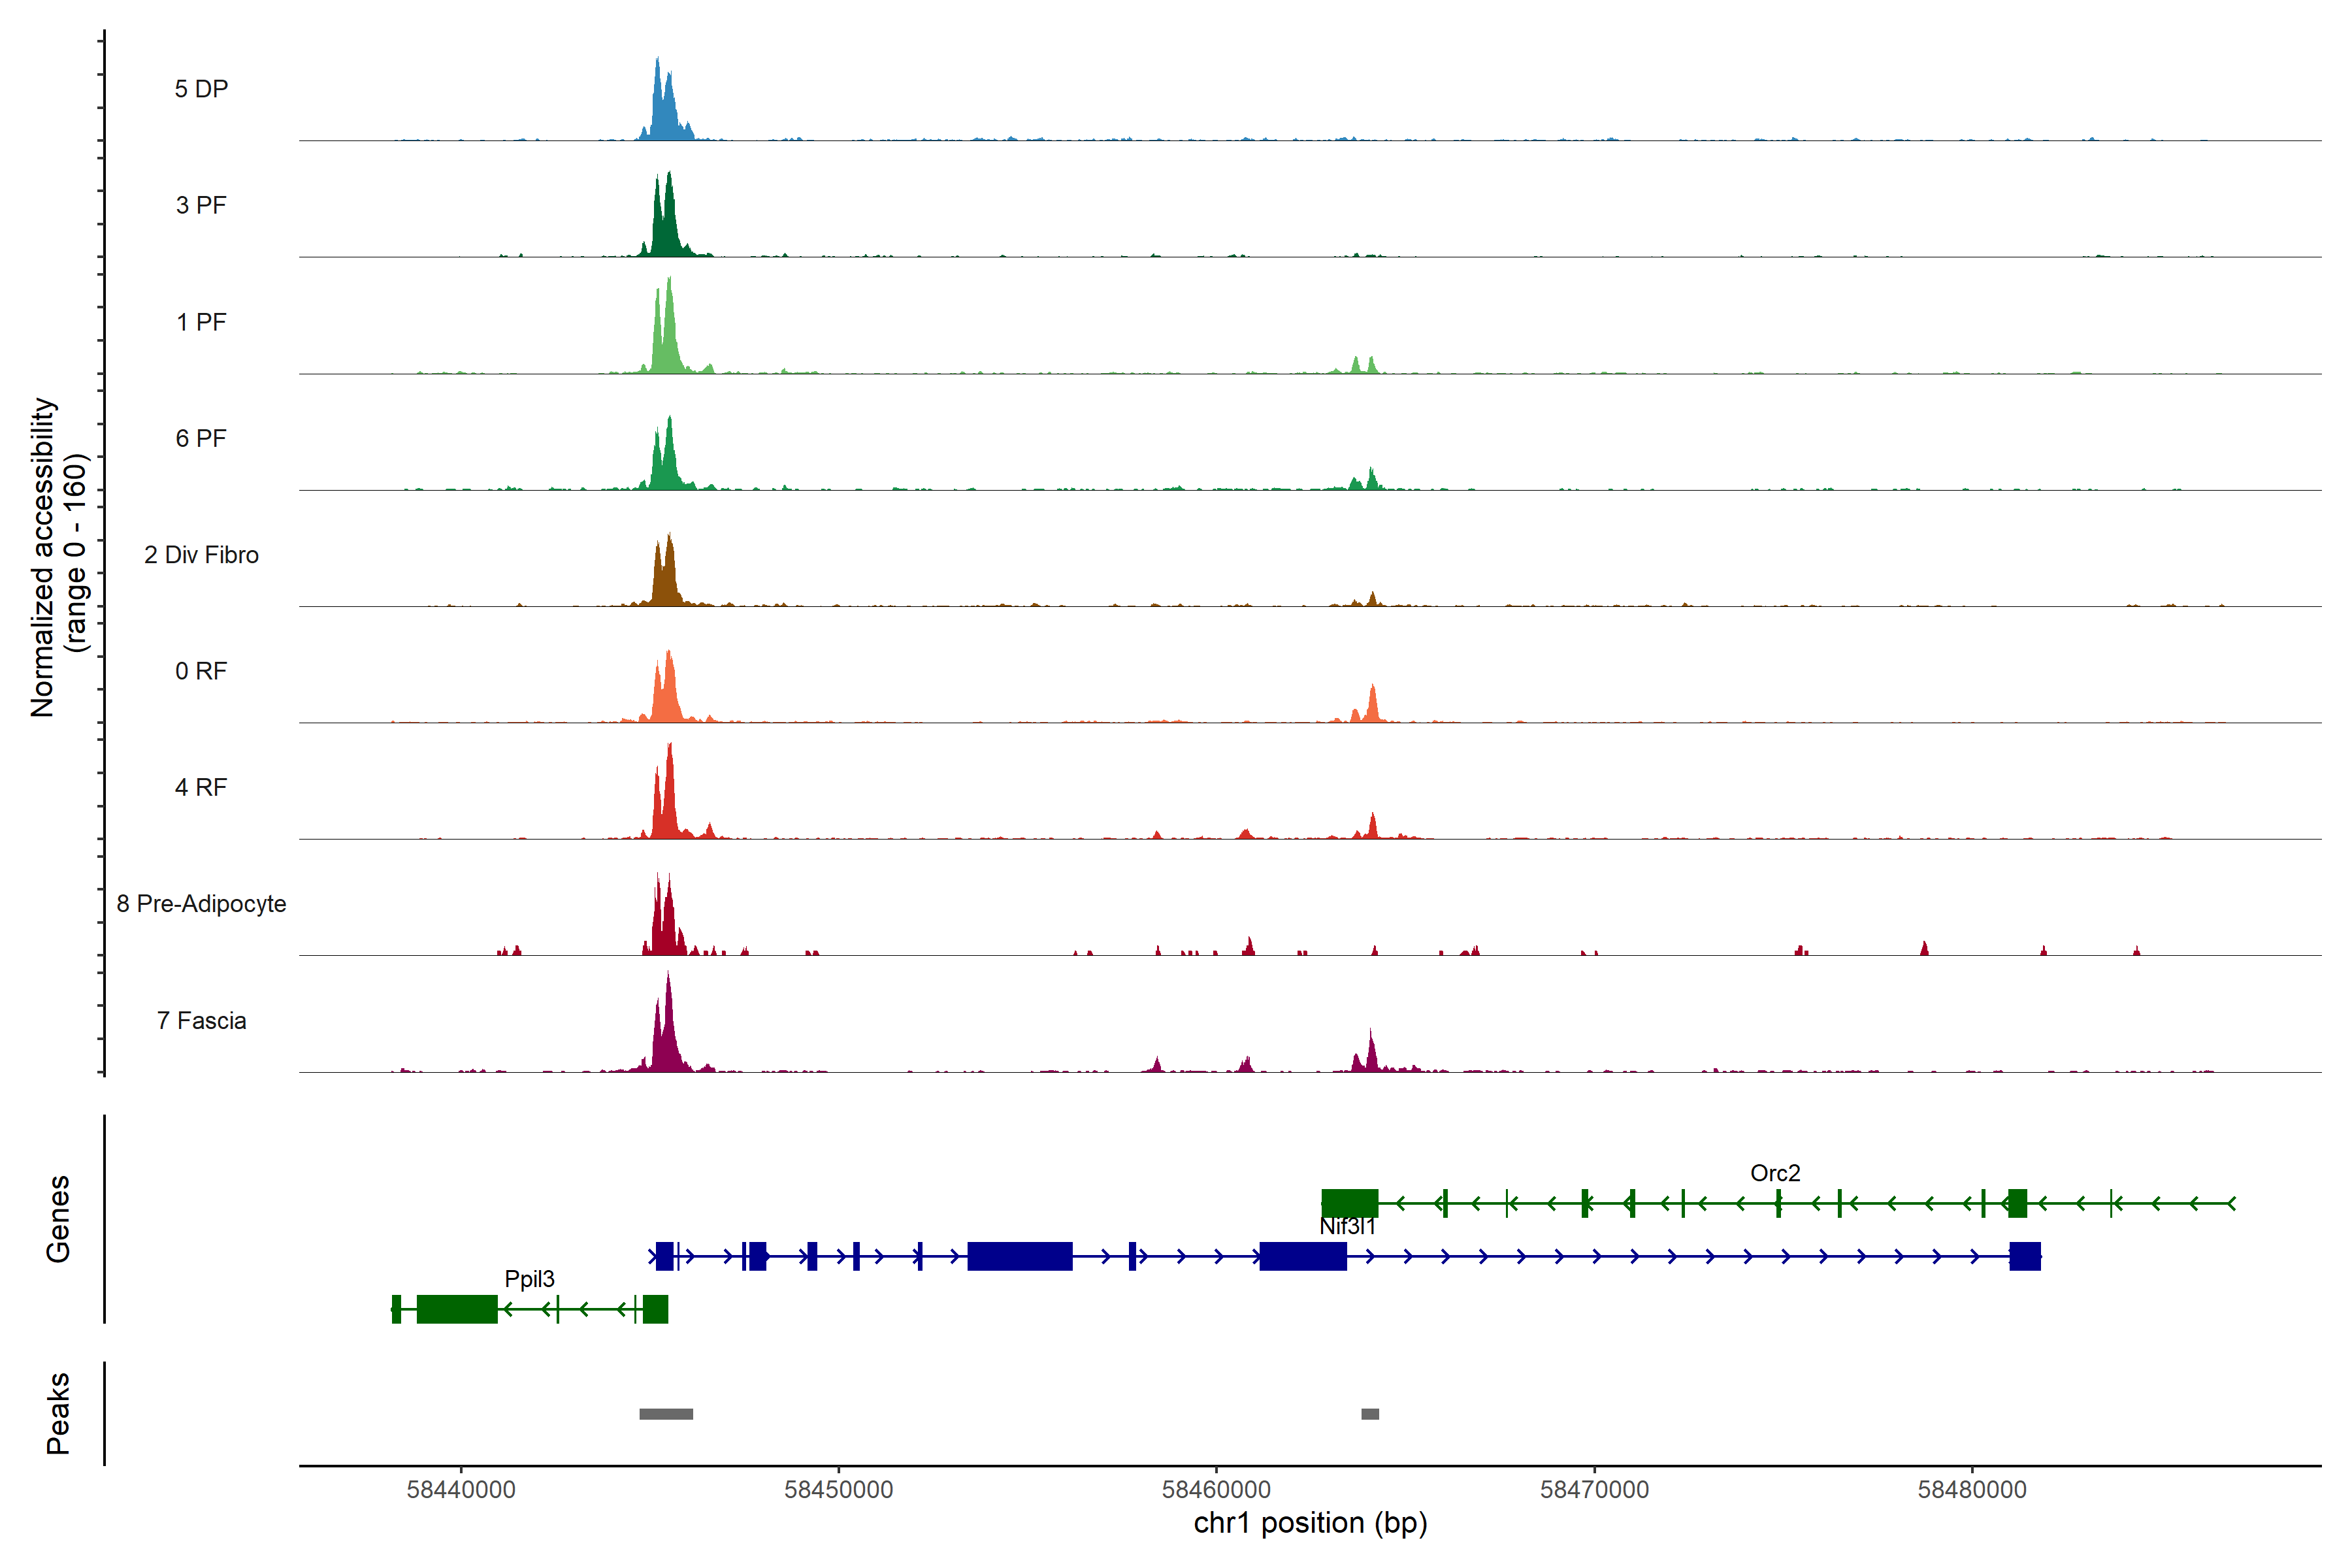Screen dimensions: 2352x1568
Task: Click the 8 Pre-Adipocyte track label
Action: [201, 903]
